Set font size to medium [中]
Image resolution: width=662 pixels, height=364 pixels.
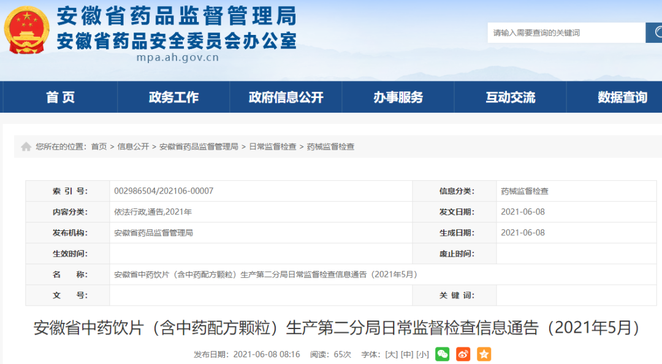point(406,354)
